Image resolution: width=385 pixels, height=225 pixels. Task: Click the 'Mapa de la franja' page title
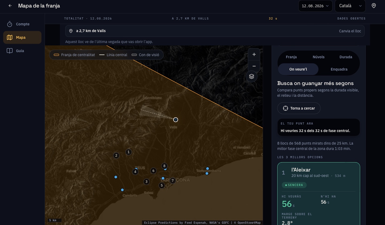click(x=39, y=6)
